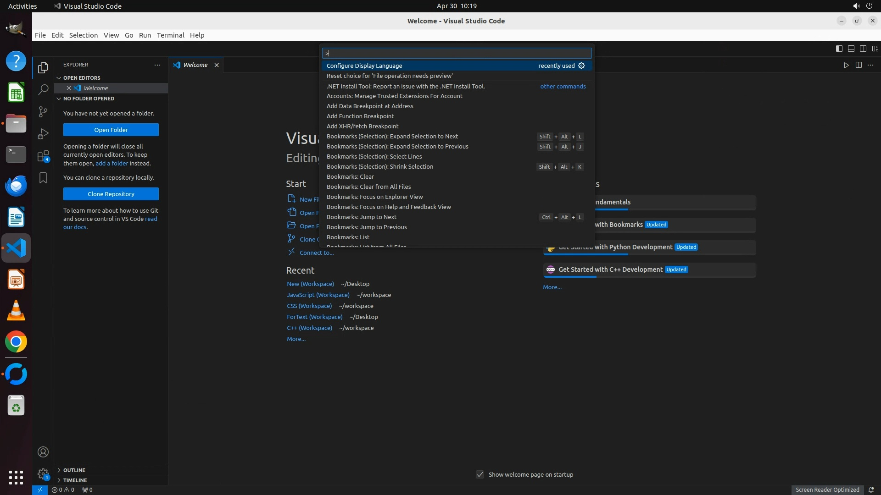Expand the Outline section
Viewport: 881px width, 495px height.
(74, 470)
